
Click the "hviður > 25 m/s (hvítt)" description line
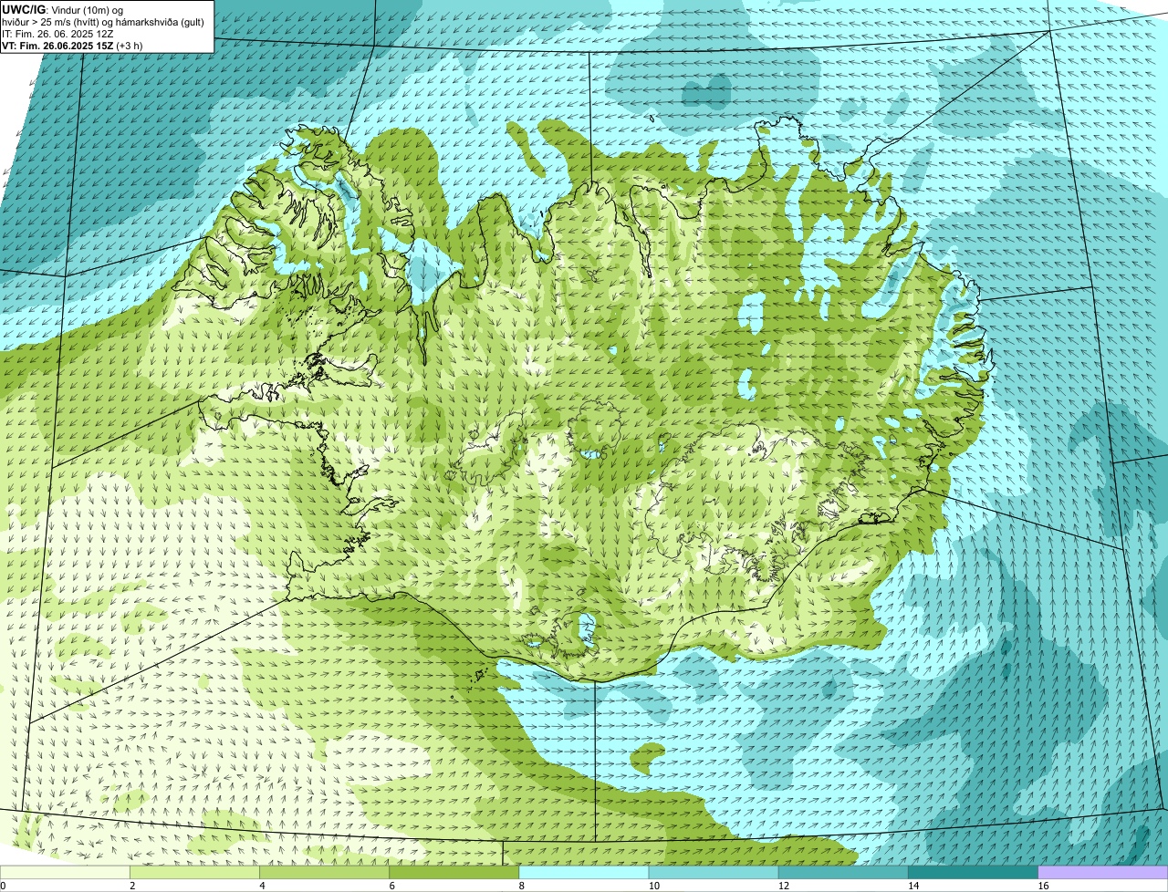tap(103, 21)
